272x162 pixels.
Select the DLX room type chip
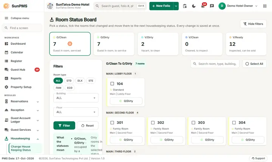[80, 81]
